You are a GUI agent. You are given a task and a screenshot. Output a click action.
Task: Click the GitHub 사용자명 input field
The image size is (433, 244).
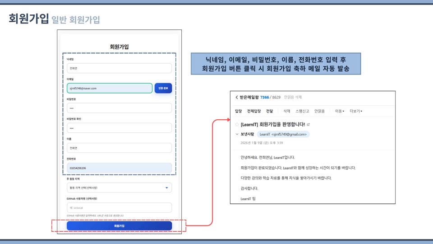pos(119,207)
